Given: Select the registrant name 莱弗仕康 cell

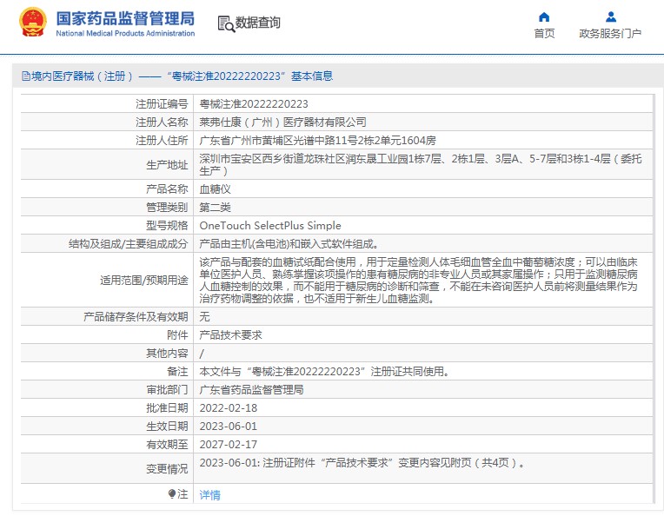Looking at the screenshot, I should tap(282, 122).
